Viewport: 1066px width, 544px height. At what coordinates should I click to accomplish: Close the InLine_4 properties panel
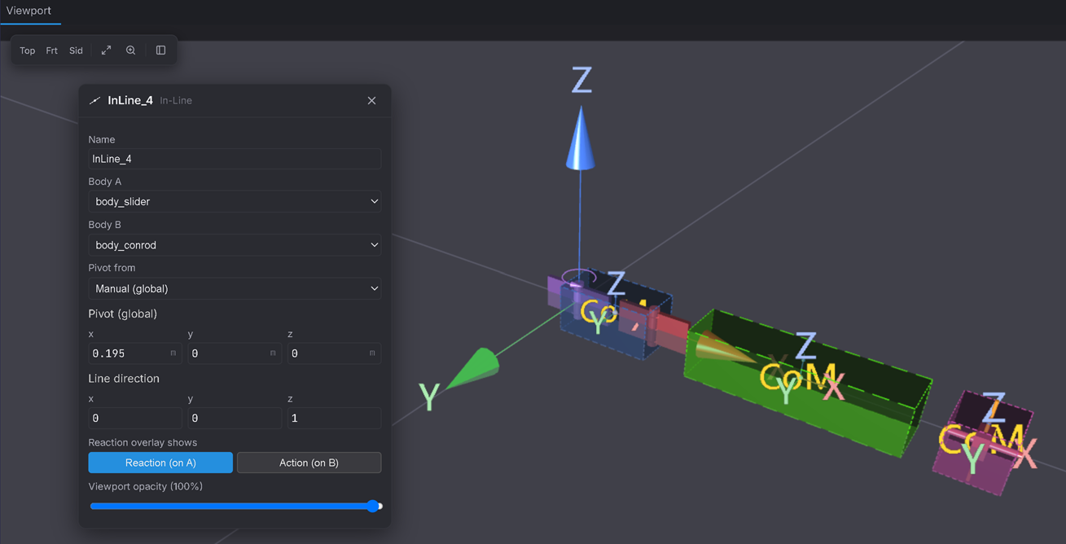coord(371,100)
